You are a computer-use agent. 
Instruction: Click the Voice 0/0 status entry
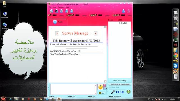tap(71, 97)
